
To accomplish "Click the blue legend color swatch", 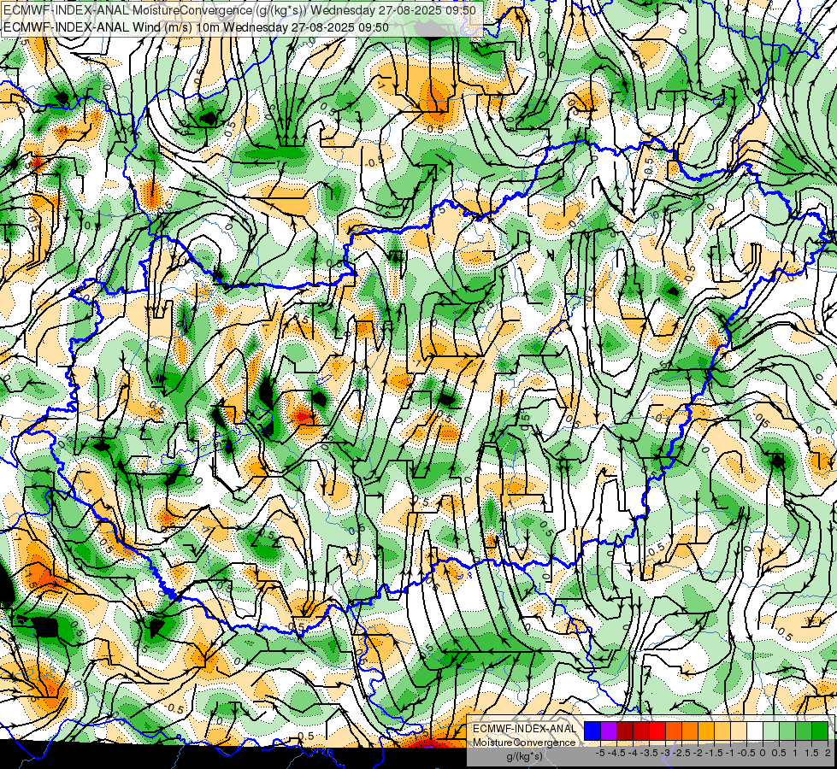I will tap(592, 731).
